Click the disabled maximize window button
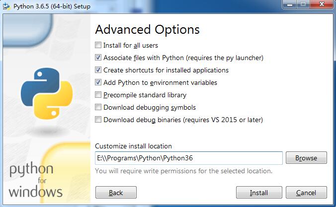 pyautogui.click(x=303, y=4)
